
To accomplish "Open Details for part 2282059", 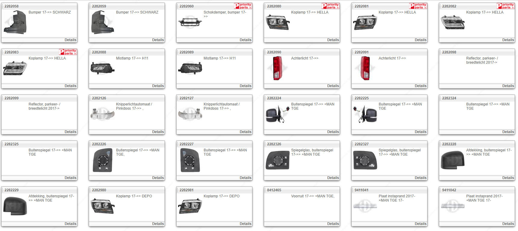I will click(158, 40).
